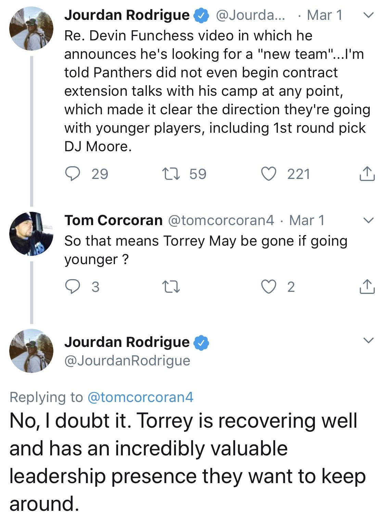Viewport: 385px width, 531px height.
Task: Tap verified badge on Jourdan's reply
Action: point(202,343)
